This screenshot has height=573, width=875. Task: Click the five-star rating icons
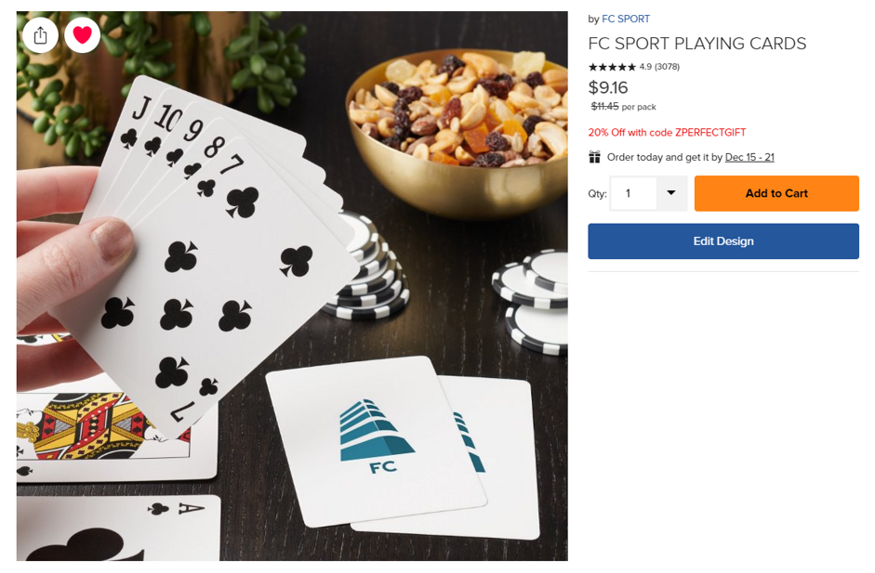612,67
